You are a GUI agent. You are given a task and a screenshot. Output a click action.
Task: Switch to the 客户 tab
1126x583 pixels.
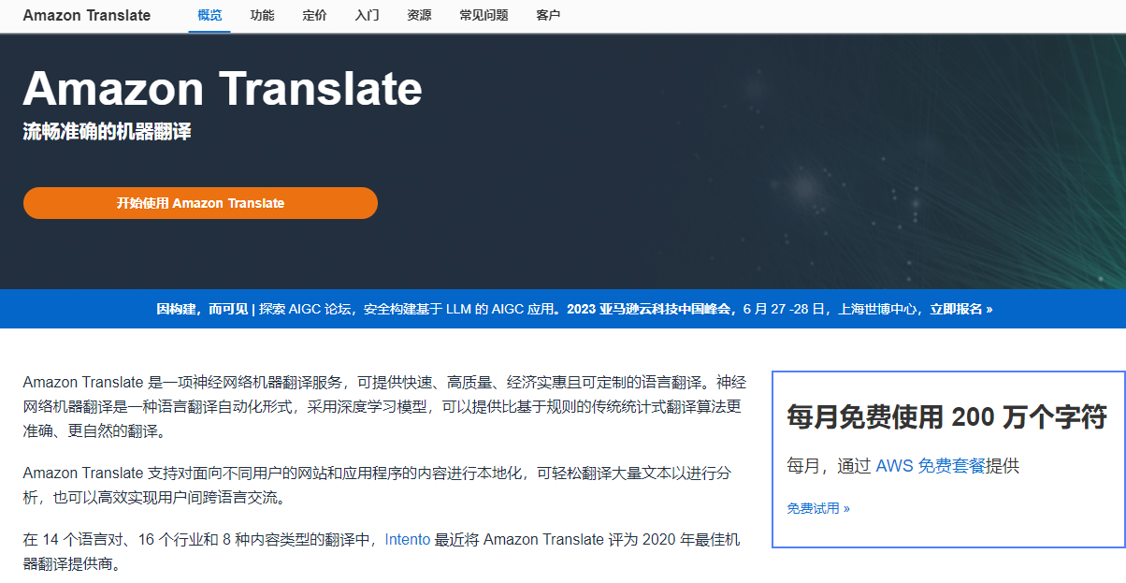tap(548, 16)
